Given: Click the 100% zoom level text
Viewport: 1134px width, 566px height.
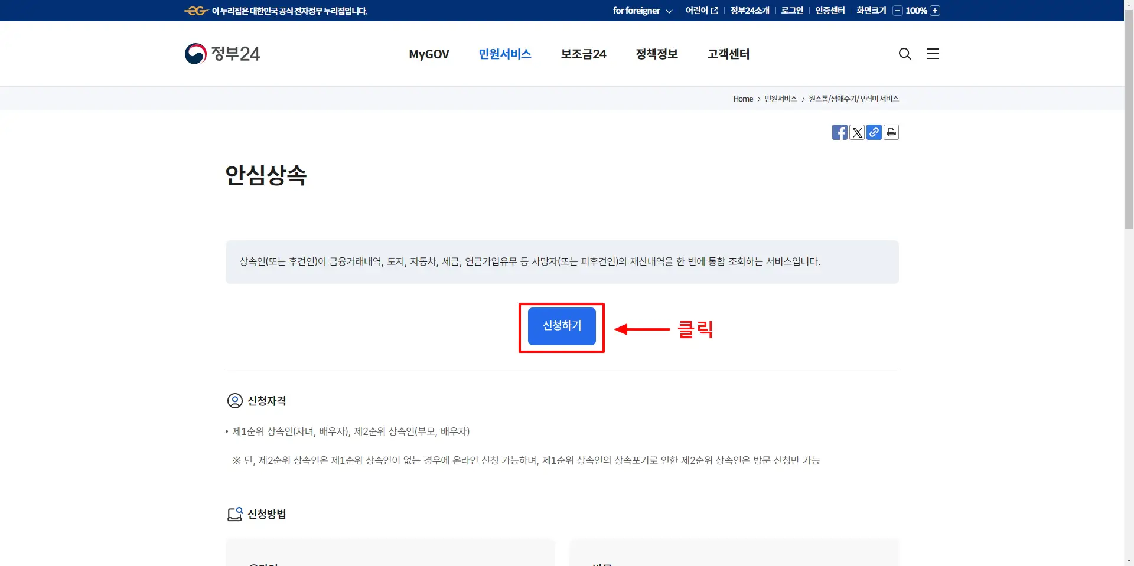Looking at the screenshot, I should click(x=916, y=11).
